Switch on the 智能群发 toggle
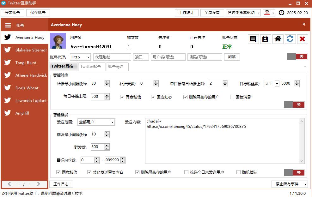The image size is (312, 197). (295, 173)
